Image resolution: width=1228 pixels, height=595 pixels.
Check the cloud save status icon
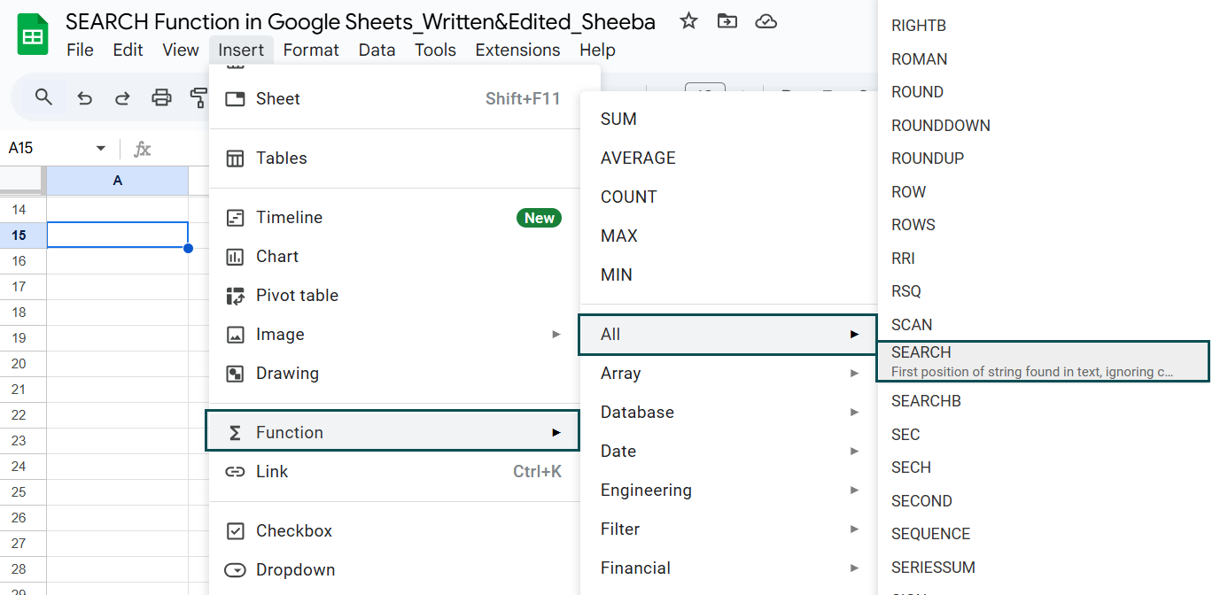tap(766, 21)
